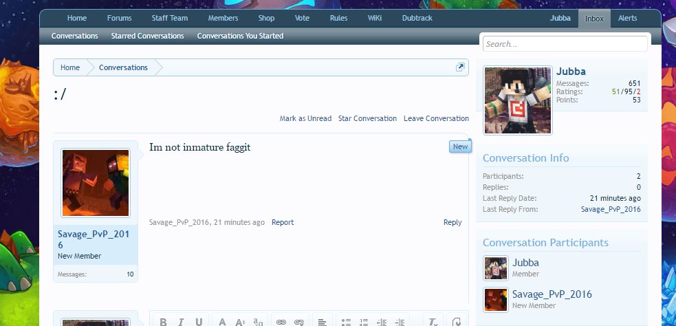Insert an ordered numbered list
This screenshot has width=676, height=326.
[364, 321]
